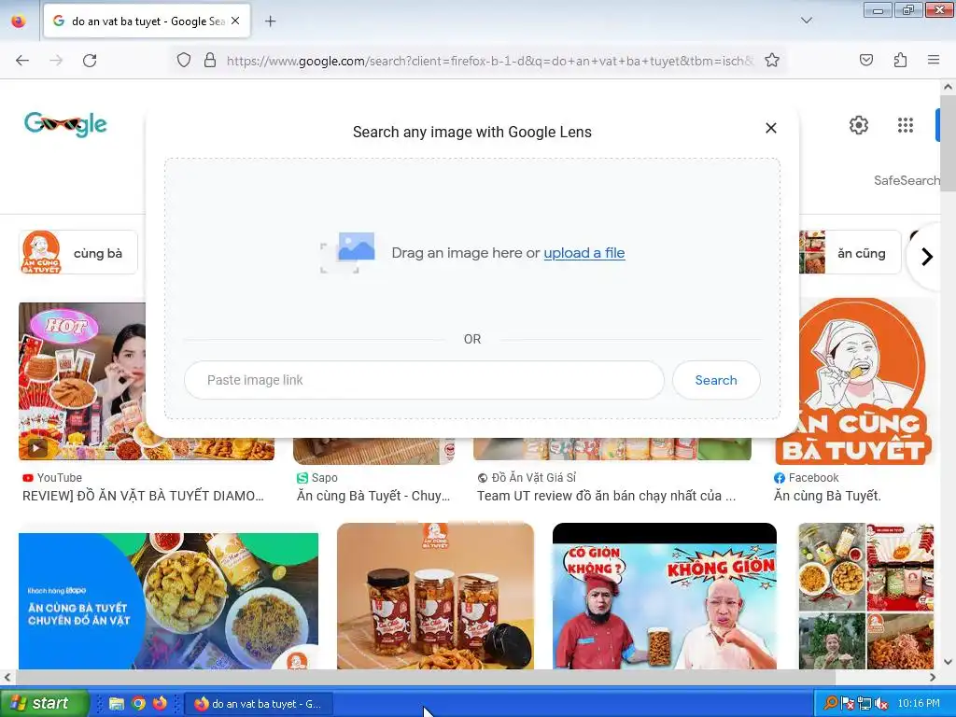Click the Đồ Ăn Vặt Giá Sỉ source label
The width and height of the screenshot is (956, 717).
point(527,478)
